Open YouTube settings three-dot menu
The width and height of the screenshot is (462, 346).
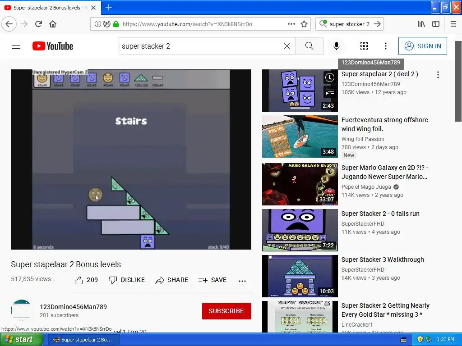pyautogui.click(x=385, y=46)
